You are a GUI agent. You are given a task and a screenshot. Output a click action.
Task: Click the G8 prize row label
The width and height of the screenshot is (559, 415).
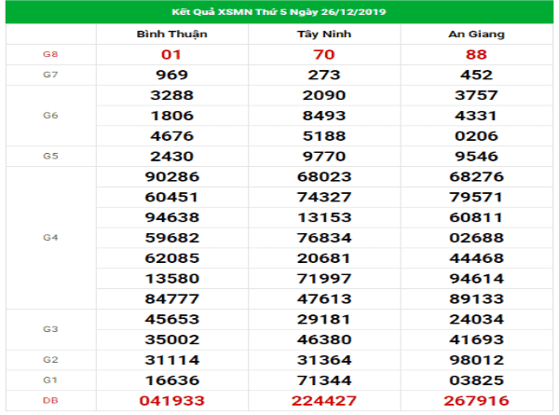50,55
